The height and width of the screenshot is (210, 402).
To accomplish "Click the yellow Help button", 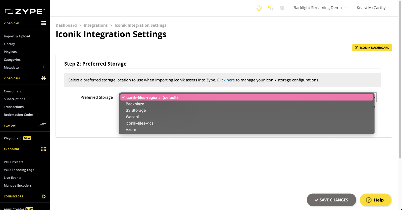I will 376,200.
